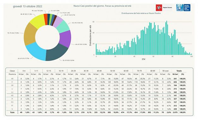Click the Classe header cell
This screenshot has width=198, height=120.
(x=12, y=71)
